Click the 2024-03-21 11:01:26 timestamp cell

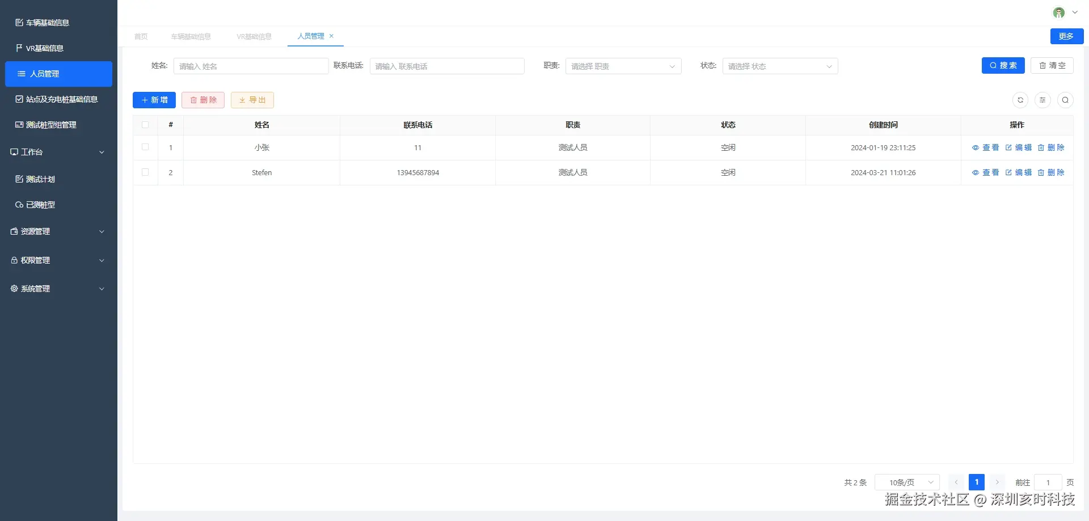883,173
